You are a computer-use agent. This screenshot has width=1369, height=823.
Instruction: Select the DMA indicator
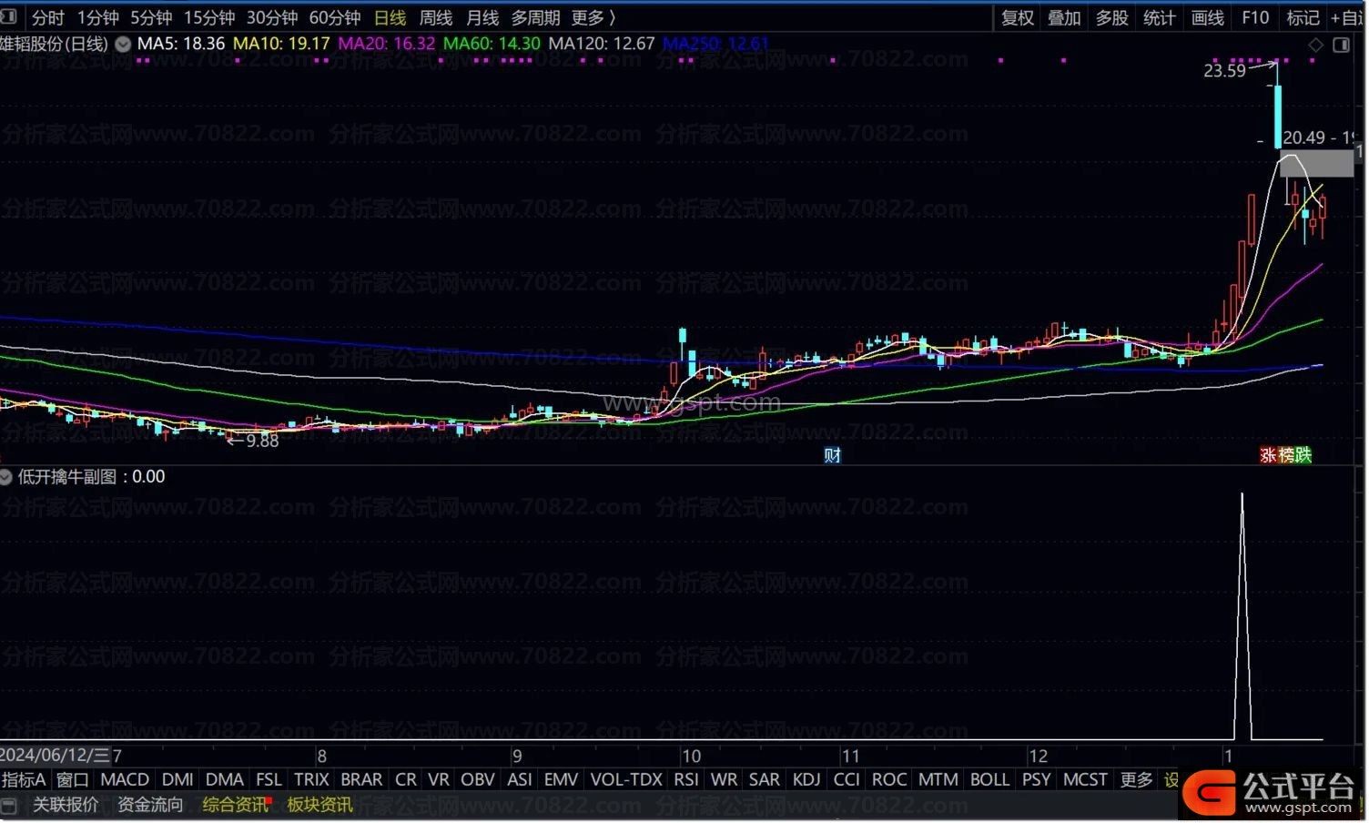pyautogui.click(x=225, y=780)
